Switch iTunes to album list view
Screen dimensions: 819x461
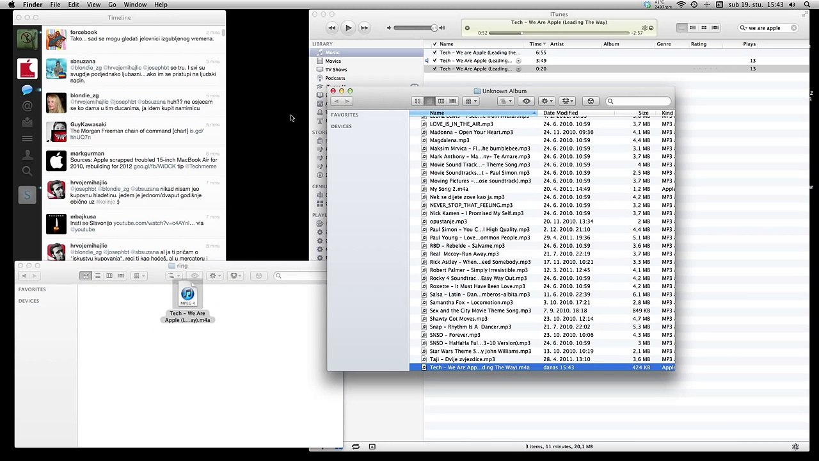(693, 28)
